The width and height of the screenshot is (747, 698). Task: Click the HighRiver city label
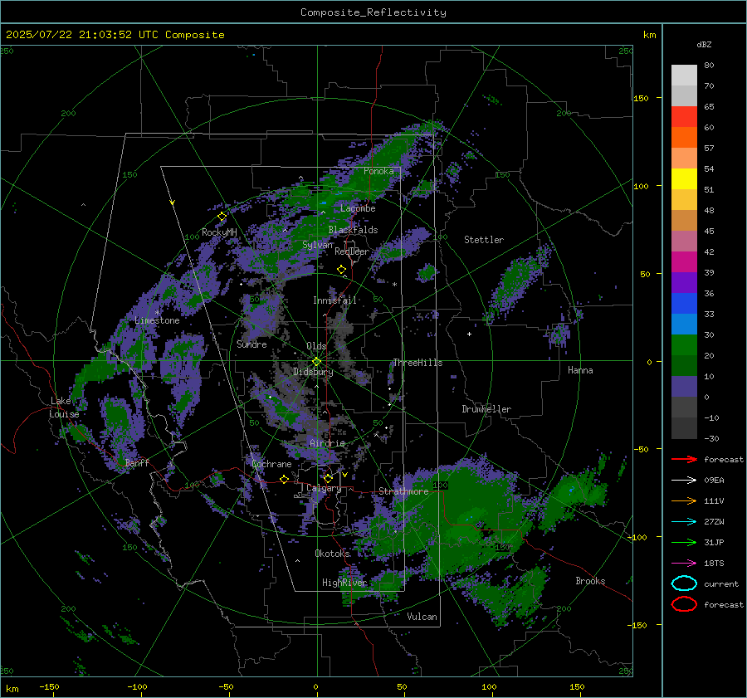pyautogui.click(x=344, y=583)
